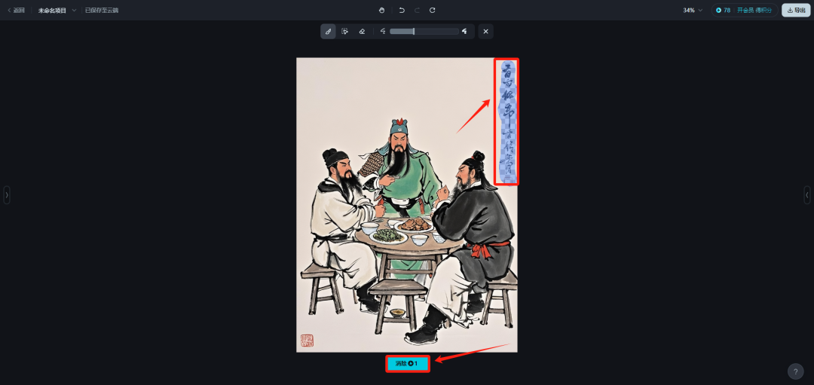Close the erase toolbar with X
The height and width of the screenshot is (385, 814).
tap(486, 32)
